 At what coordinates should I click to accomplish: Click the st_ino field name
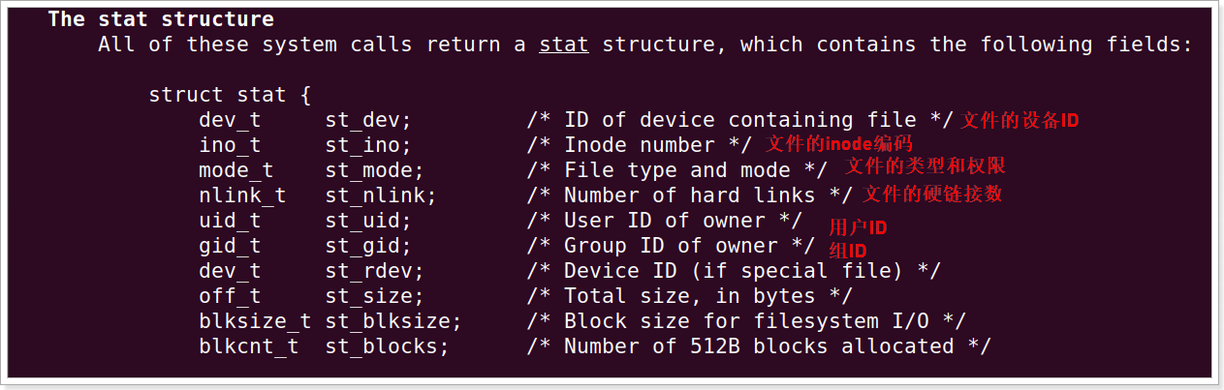(367, 145)
